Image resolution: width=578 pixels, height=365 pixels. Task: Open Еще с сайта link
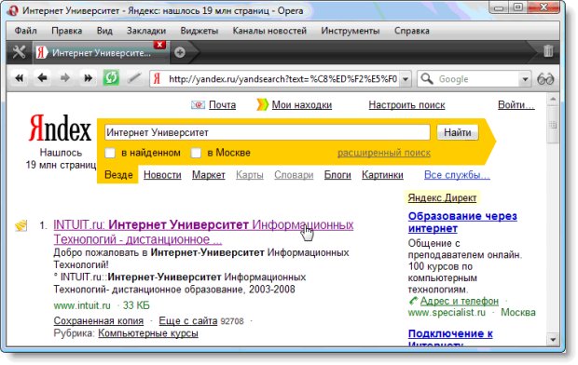coord(188,321)
